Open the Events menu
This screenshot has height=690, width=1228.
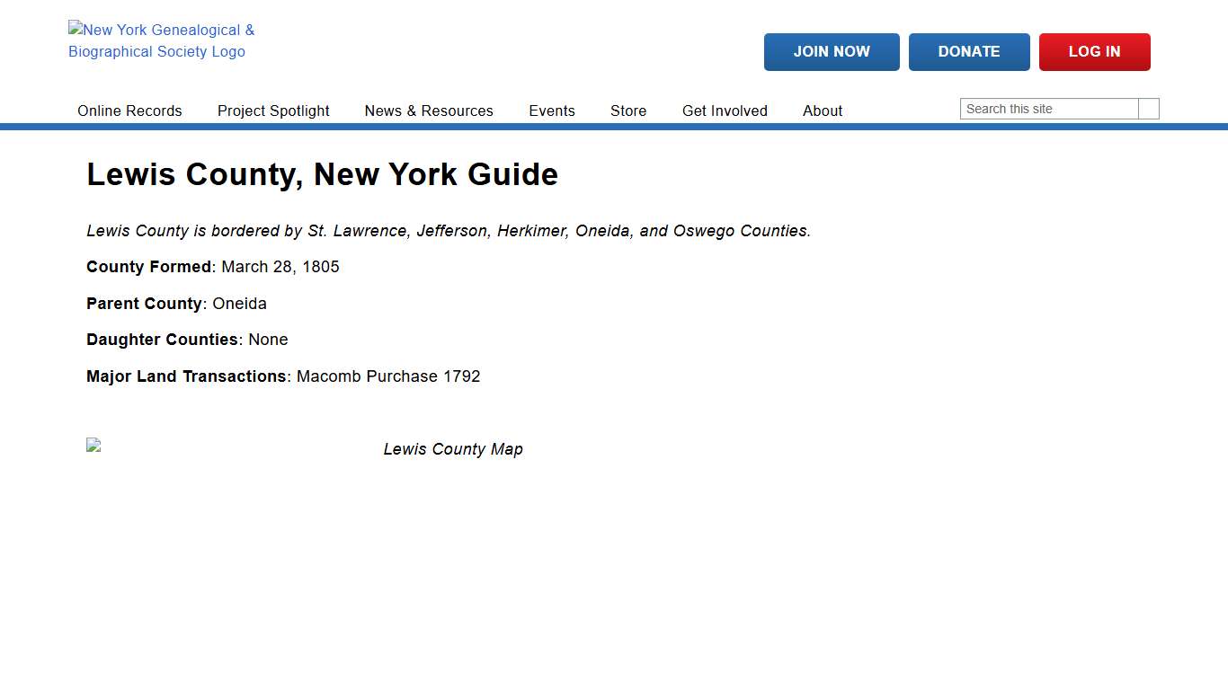pyautogui.click(x=552, y=111)
